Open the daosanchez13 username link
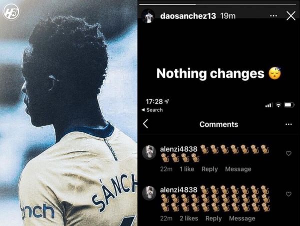Viewport: 300px width, 226px height. 188,16
